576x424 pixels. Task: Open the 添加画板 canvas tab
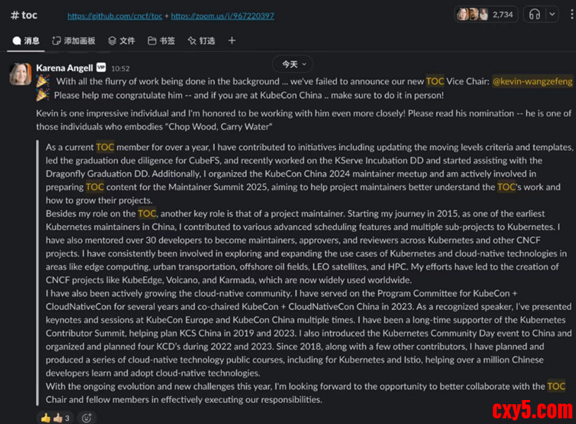74,41
